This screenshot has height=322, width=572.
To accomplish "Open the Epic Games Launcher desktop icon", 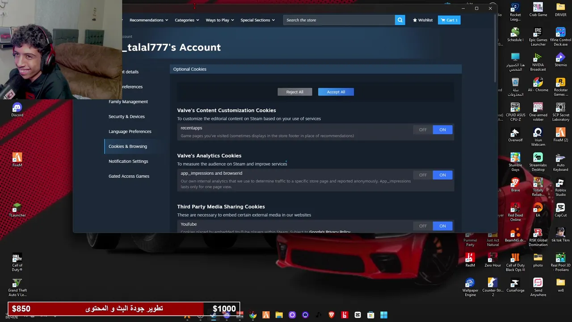I will click(538, 37).
